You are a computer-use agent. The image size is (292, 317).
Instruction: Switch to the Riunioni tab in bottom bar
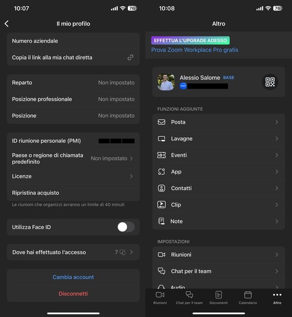(x=160, y=297)
